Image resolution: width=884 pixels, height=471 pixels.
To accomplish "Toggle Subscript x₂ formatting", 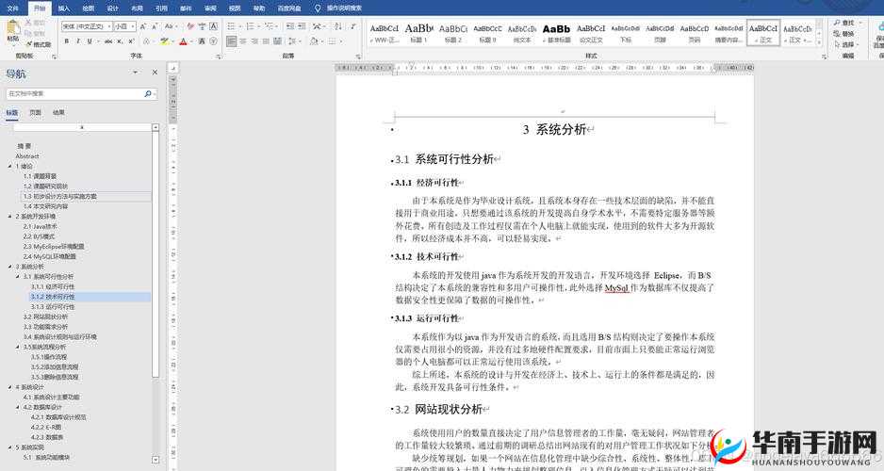I will coord(120,41).
